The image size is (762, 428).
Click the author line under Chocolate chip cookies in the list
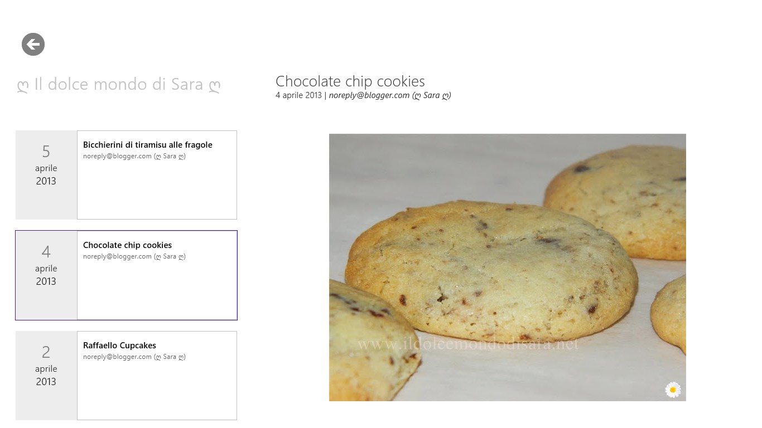[134, 256]
